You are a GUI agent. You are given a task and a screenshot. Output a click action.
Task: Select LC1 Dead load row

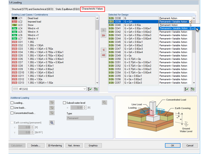point(53,18)
